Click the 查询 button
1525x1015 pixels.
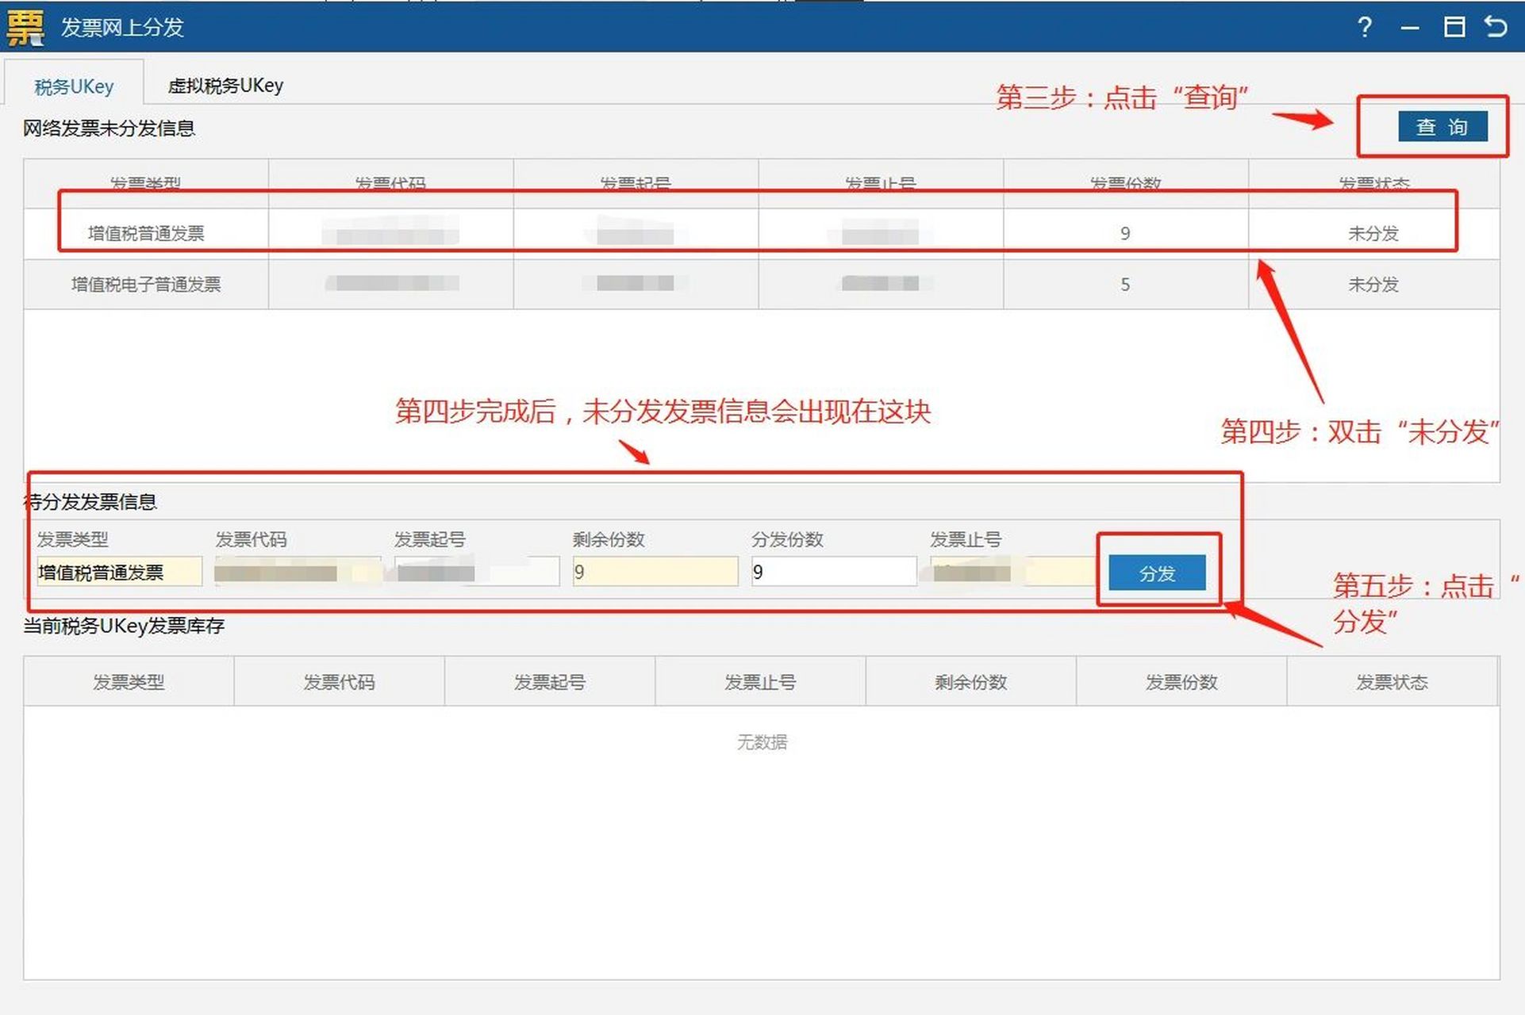click(x=1442, y=127)
